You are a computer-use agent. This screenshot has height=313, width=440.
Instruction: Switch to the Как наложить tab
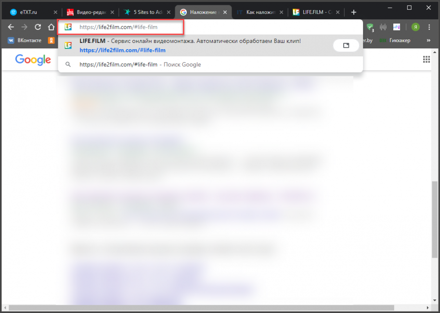pyautogui.click(x=261, y=12)
